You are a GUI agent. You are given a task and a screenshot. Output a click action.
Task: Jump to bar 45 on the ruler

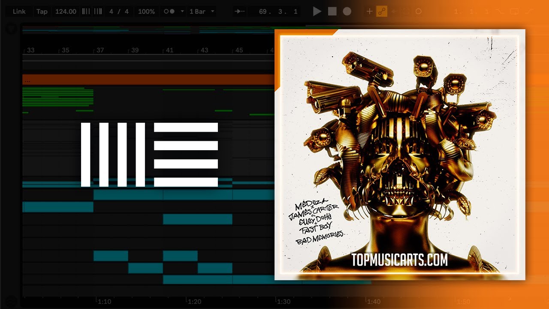point(239,50)
